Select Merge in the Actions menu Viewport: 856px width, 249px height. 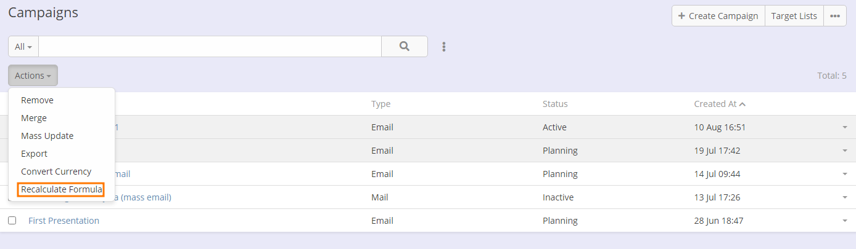point(34,118)
